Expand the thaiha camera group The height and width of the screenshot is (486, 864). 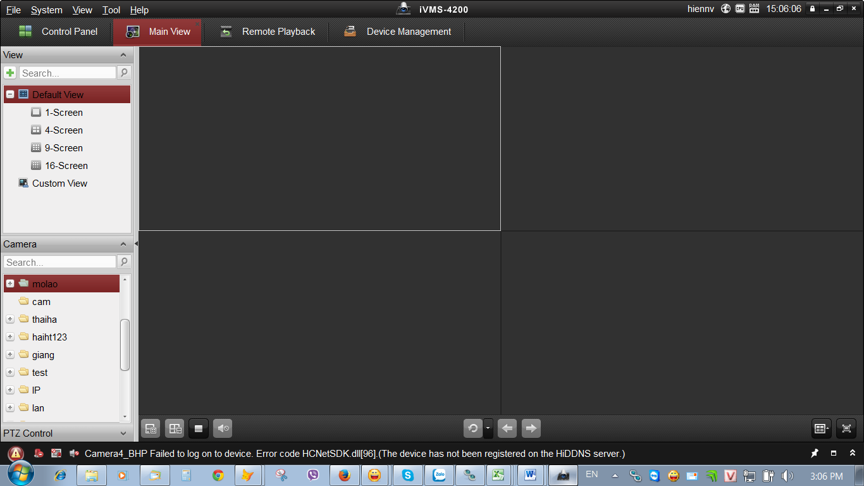click(10, 320)
